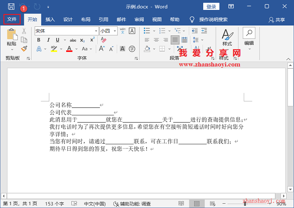Expand the line spacing dropdown arrow

[x=202, y=40]
